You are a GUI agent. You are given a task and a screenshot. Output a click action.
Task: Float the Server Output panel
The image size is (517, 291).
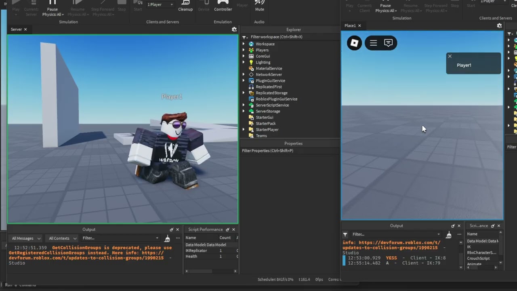click(172, 230)
